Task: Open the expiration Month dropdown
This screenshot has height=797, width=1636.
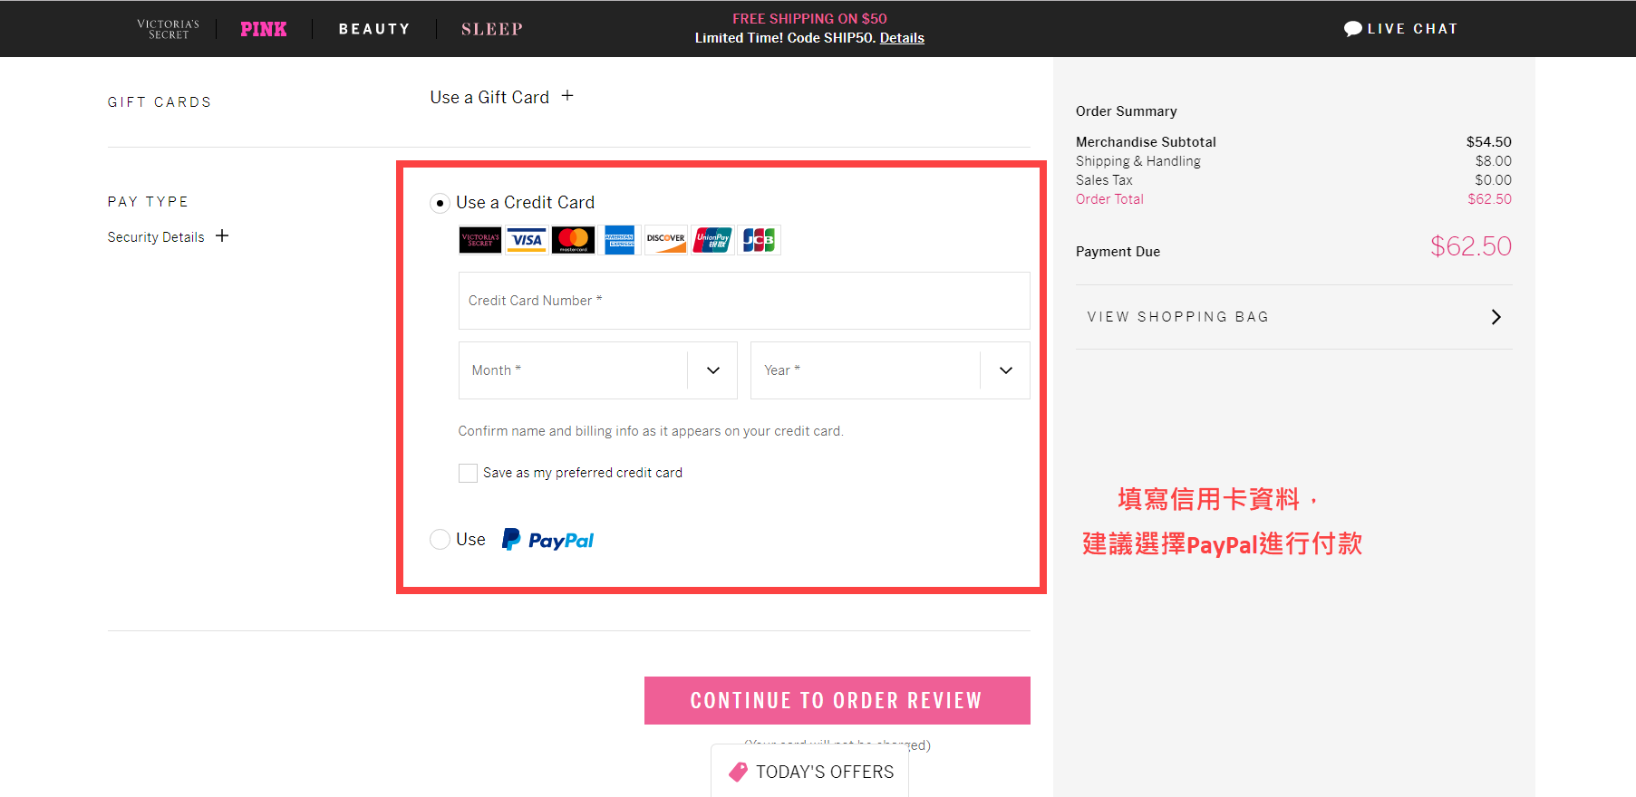Action: pos(597,370)
